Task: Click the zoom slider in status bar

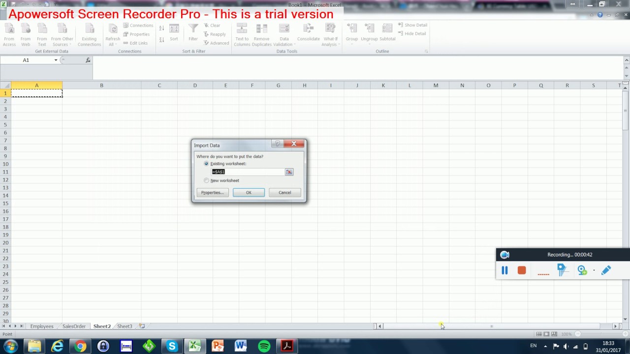Action: point(601,334)
